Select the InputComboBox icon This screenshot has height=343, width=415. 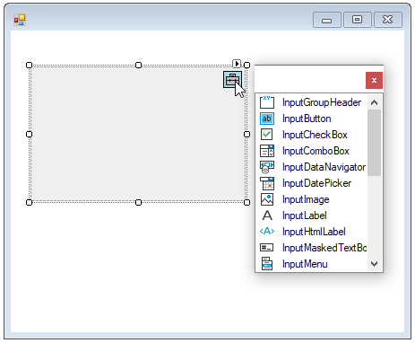(x=267, y=151)
